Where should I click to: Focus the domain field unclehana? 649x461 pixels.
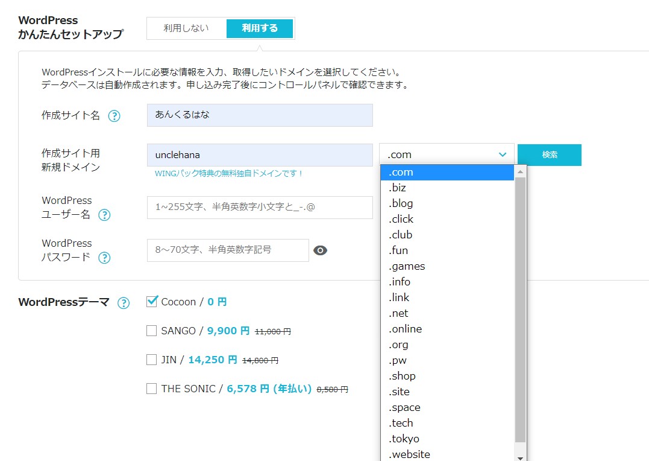coord(260,155)
